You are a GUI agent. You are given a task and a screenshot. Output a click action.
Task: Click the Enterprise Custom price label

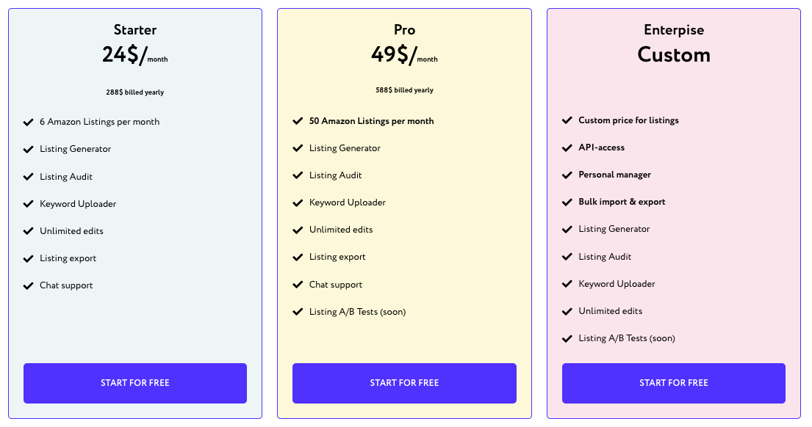click(x=674, y=55)
